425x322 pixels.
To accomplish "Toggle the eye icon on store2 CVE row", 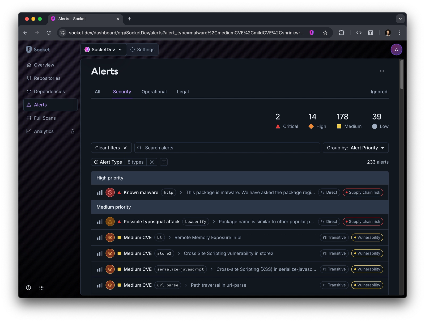I will coord(110,253).
